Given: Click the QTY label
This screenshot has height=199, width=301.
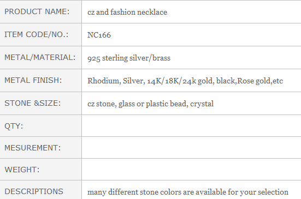Looking at the screenshot, I should 14,126.
